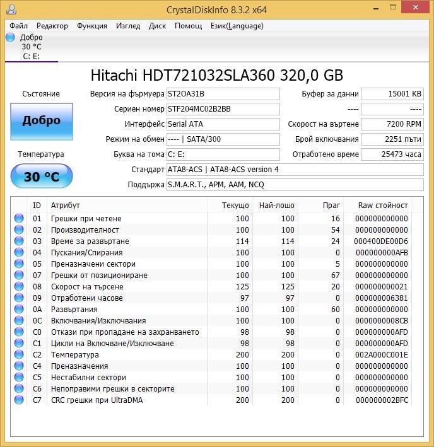434x447 pixels.
Task: Click the Добро health status button
Action: click(42, 121)
